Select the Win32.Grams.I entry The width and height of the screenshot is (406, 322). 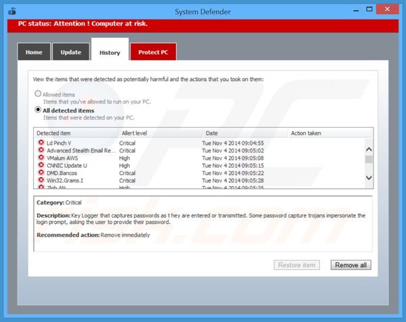coord(199,181)
